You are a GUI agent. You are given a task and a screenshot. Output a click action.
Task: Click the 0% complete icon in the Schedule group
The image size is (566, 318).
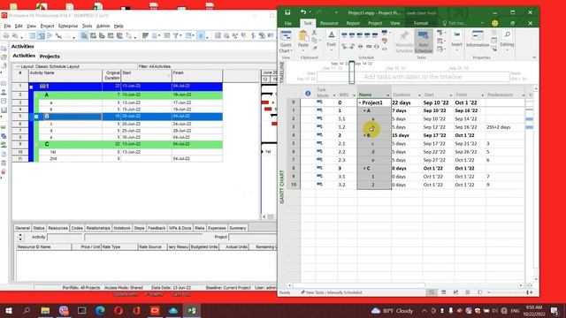(x=344, y=35)
